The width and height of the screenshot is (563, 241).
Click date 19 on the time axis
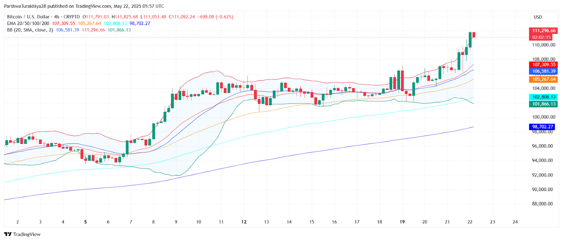pyautogui.click(x=402, y=222)
